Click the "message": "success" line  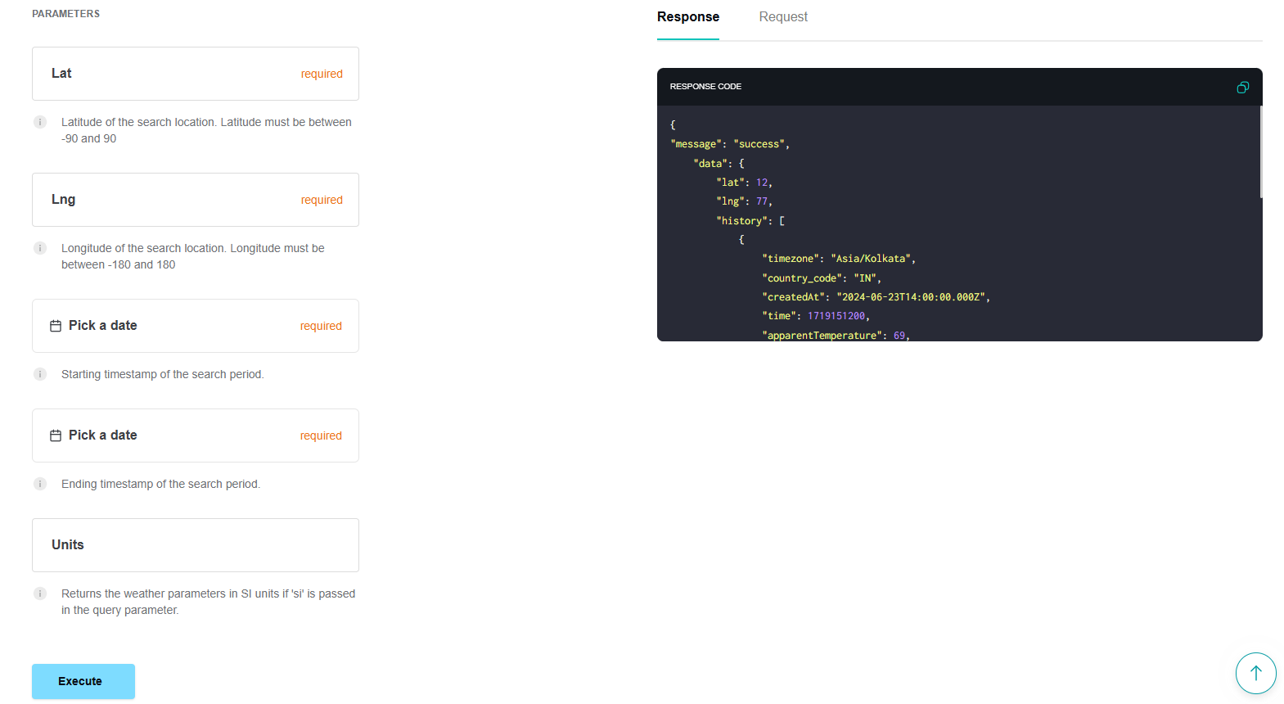[730, 144]
